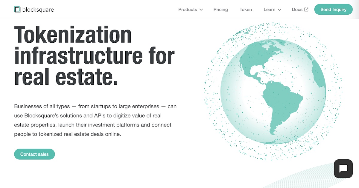Click the chevron next to Products
The image size is (359, 188).
201,10
